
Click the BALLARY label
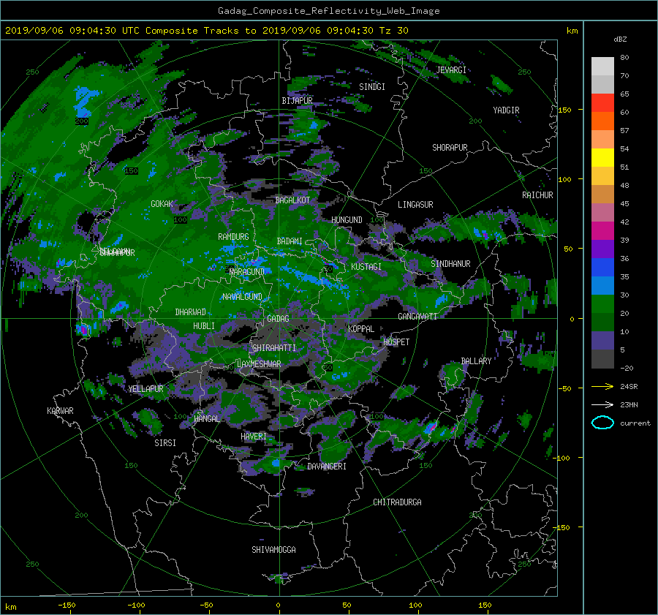pos(476,361)
